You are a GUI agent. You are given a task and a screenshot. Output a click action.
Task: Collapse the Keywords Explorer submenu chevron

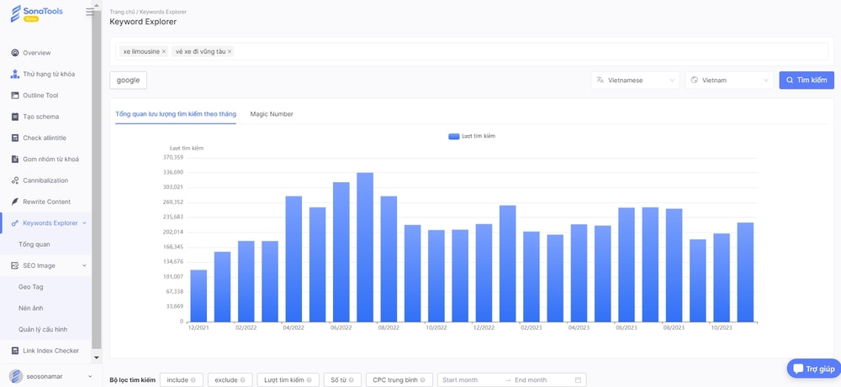tap(84, 223)
